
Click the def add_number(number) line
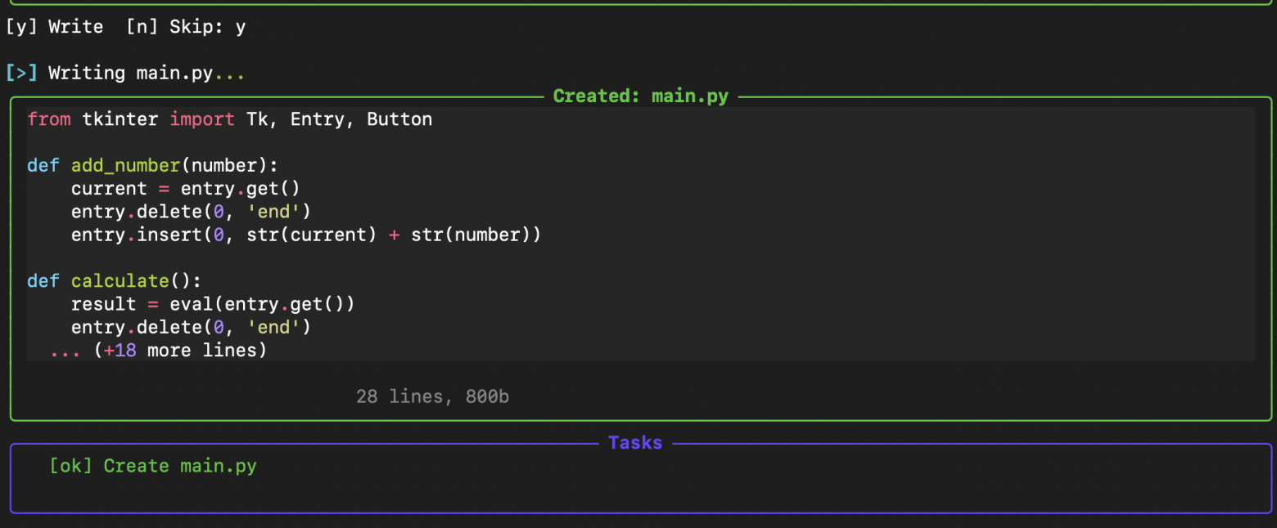coord(153,166)
